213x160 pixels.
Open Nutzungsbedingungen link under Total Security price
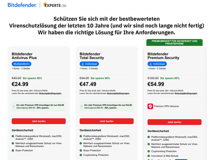[118, 93]
